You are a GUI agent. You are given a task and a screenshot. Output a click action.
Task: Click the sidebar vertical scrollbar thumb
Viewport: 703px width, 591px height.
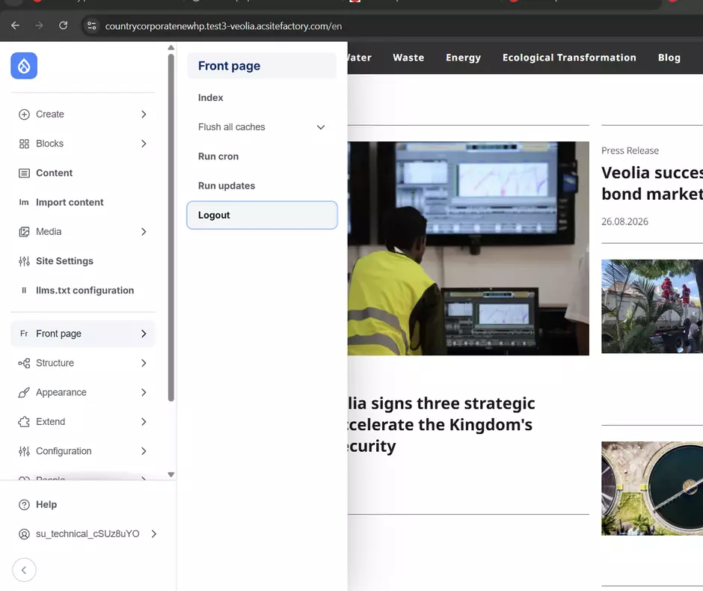point(171,227)
